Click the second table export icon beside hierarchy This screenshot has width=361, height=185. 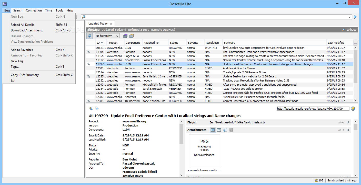click(132, 36)
